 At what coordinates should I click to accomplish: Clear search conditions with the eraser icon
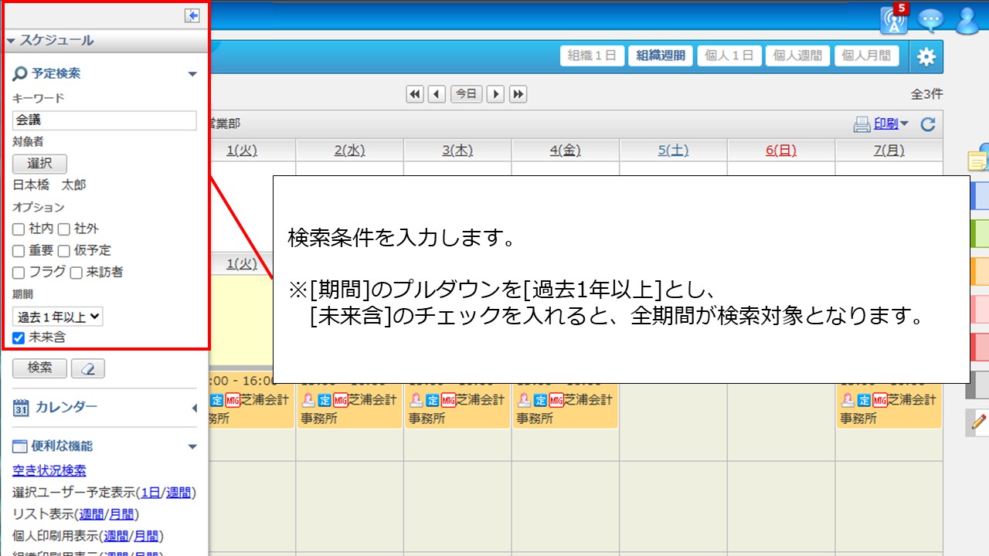88,368
